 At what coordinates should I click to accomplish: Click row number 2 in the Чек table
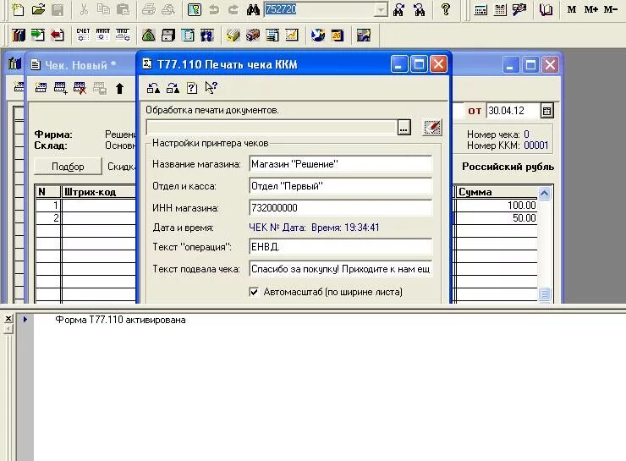point(48,218)
